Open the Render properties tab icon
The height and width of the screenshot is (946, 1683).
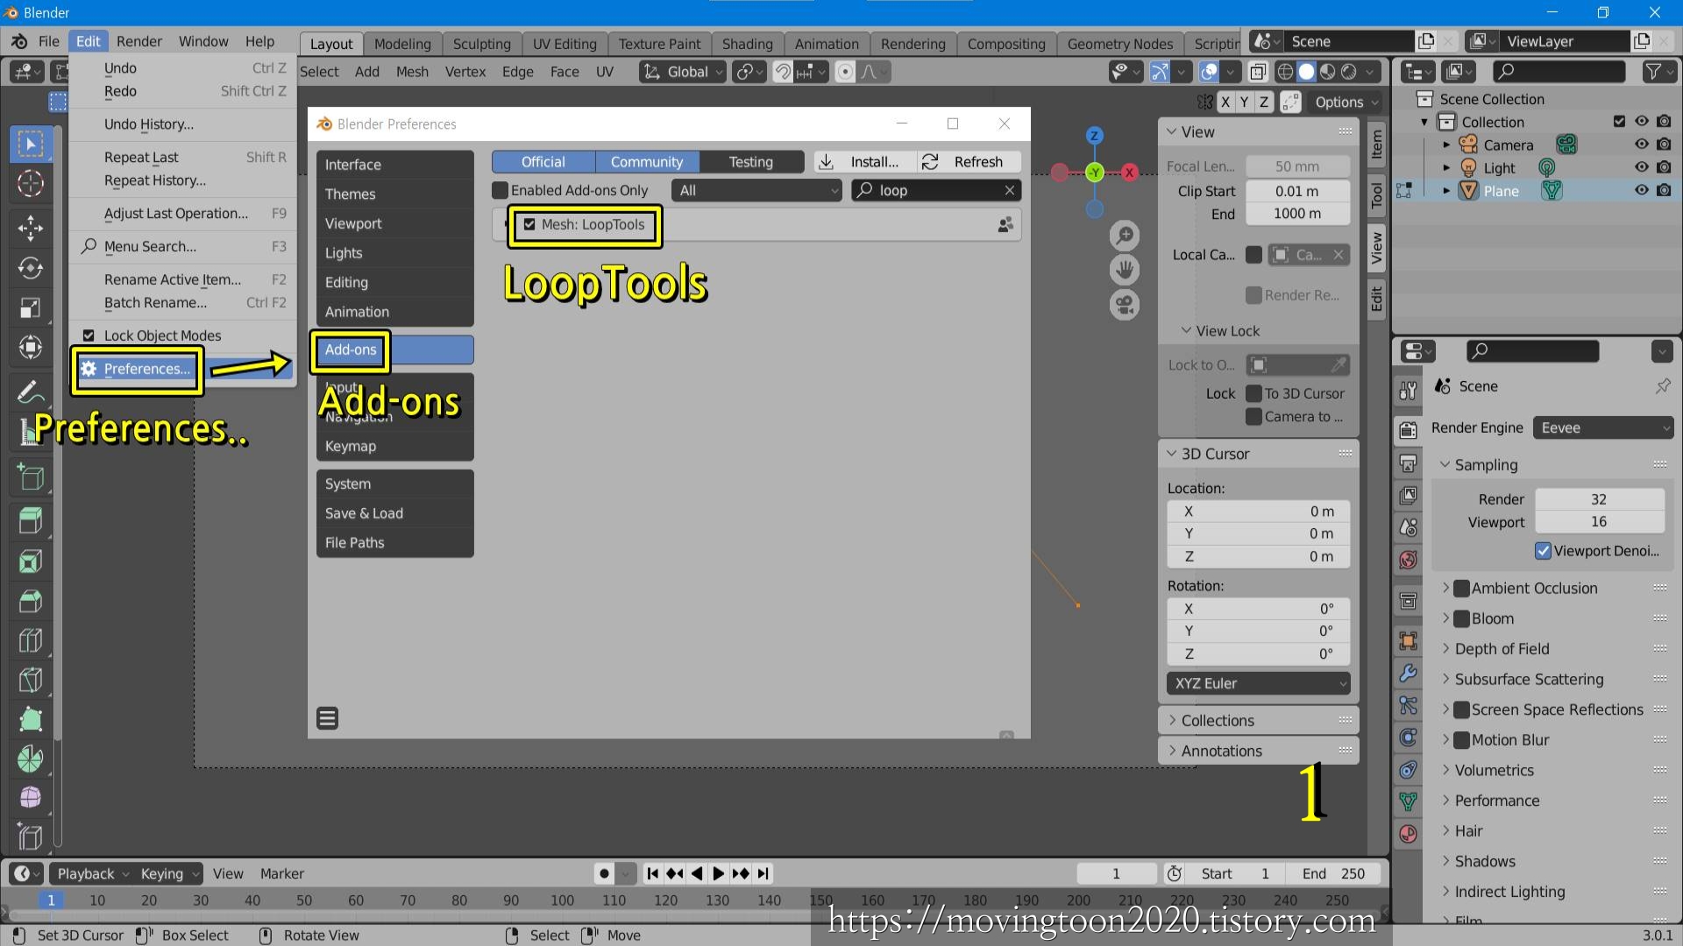1408,430
